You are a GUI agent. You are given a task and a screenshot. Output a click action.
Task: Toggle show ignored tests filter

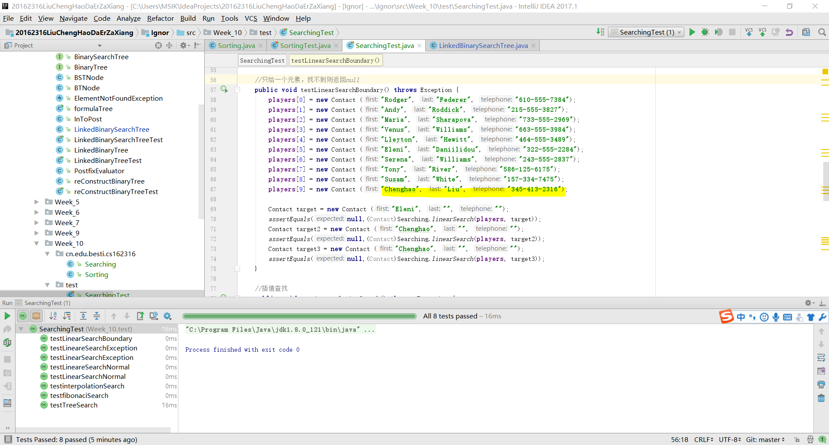pos(36,316)
